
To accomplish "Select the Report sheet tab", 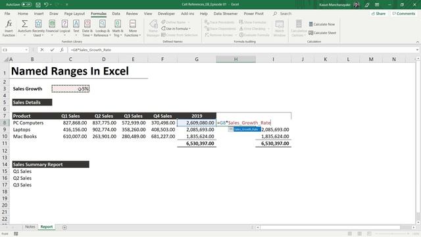I will (47, 226).
